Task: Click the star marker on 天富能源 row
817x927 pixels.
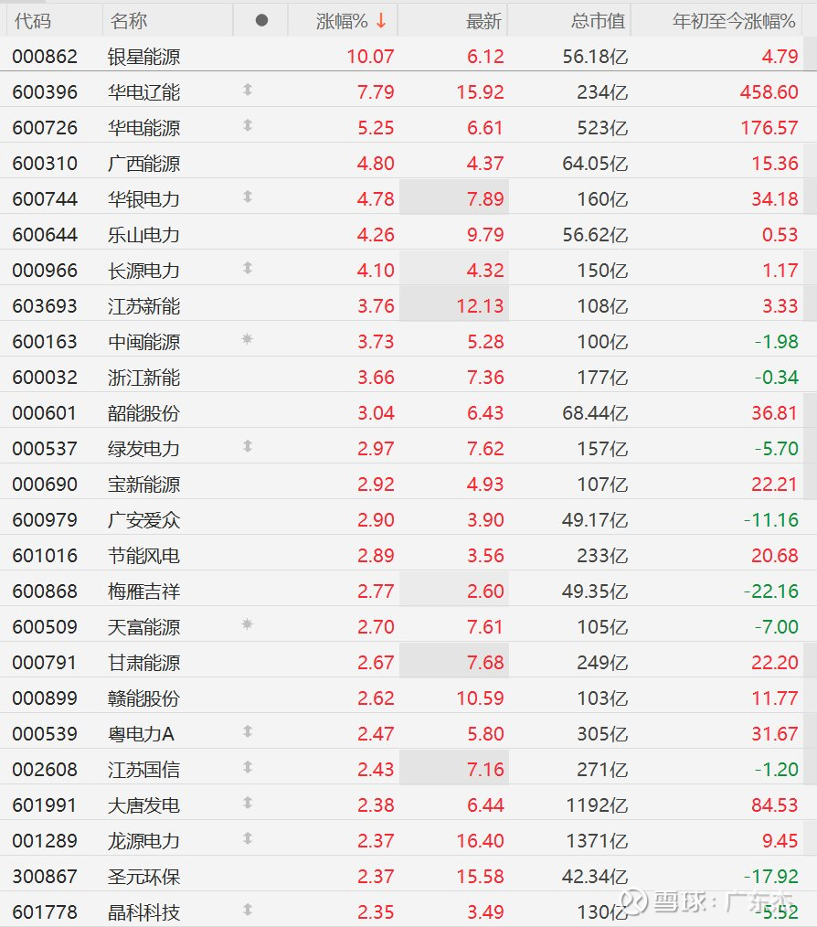Action: (x=248, y=624)
